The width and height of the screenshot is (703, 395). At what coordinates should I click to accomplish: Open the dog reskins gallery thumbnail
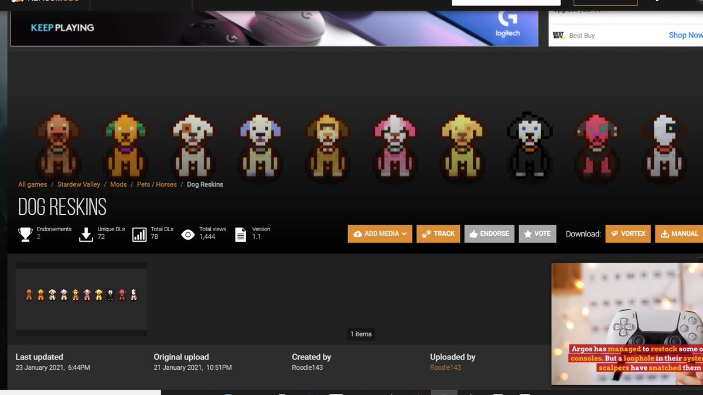pos(81,299)
